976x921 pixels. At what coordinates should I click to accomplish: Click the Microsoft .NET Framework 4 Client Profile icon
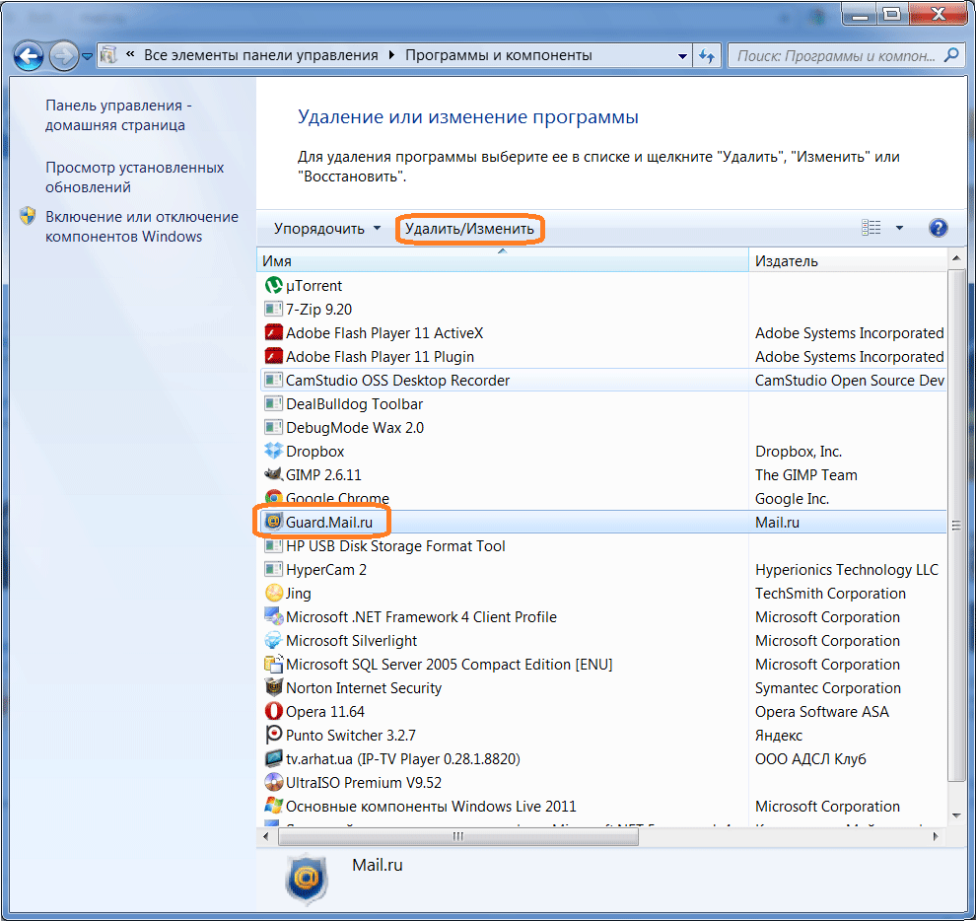273,616
